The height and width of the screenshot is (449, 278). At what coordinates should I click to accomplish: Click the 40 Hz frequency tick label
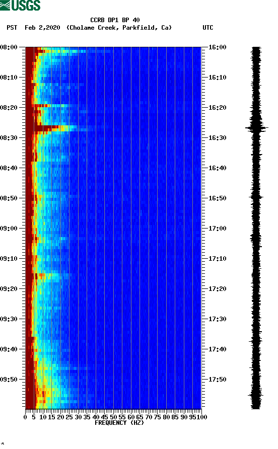click(96, 417)
